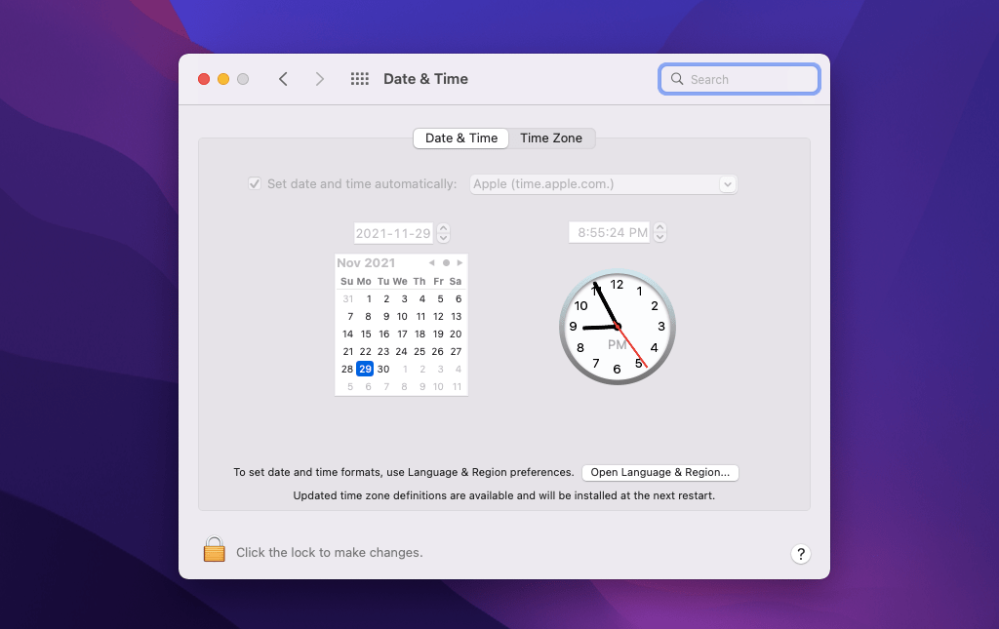
Task: Click the forward navigation arrow
Action: point(320,78)
